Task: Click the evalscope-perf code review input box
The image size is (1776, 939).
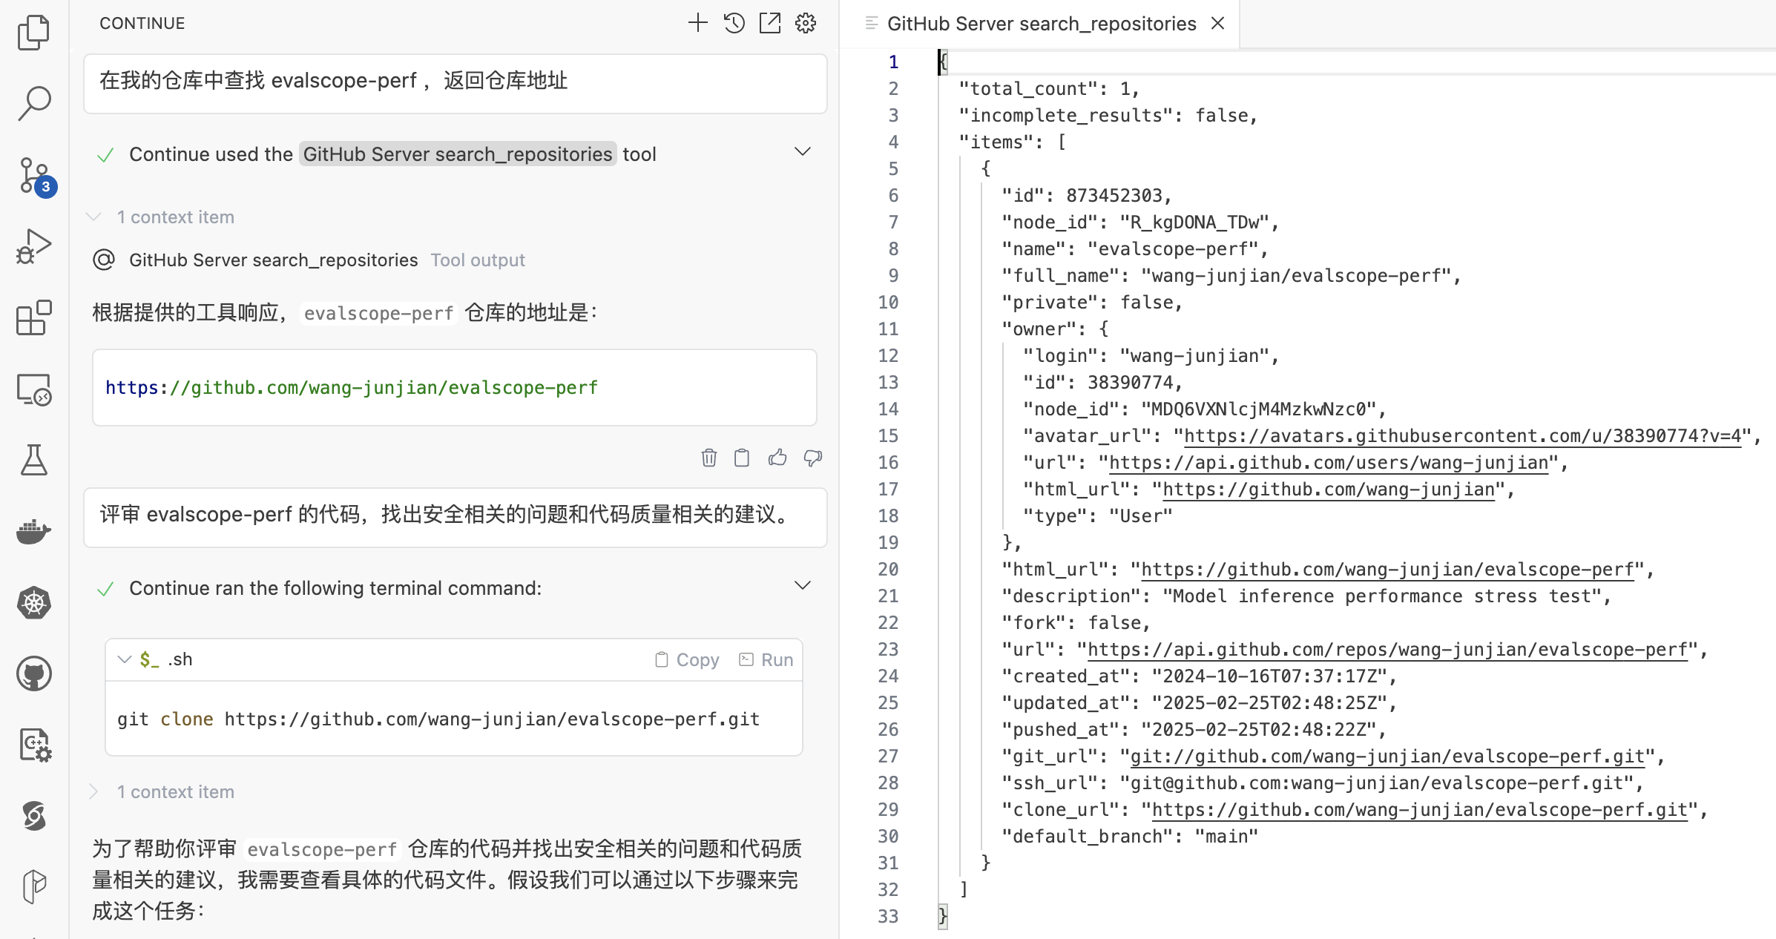Action: [455, 515]
